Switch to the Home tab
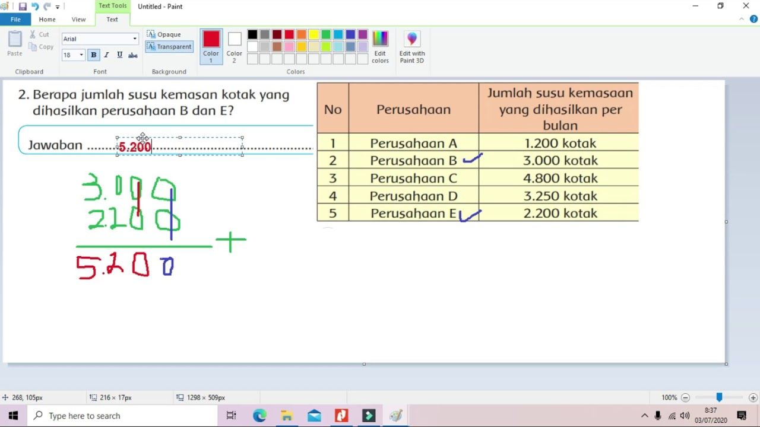Viewport: 760px width, 427px height. [47, 20]
